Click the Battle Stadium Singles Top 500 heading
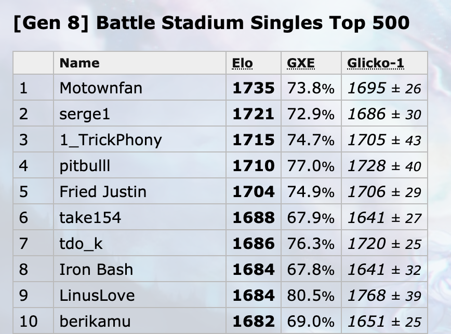The width and height of the screenshot is (451, 334). 211,23
